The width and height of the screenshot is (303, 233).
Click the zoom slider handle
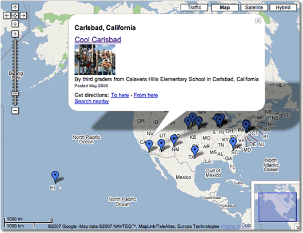coord(15,94)
